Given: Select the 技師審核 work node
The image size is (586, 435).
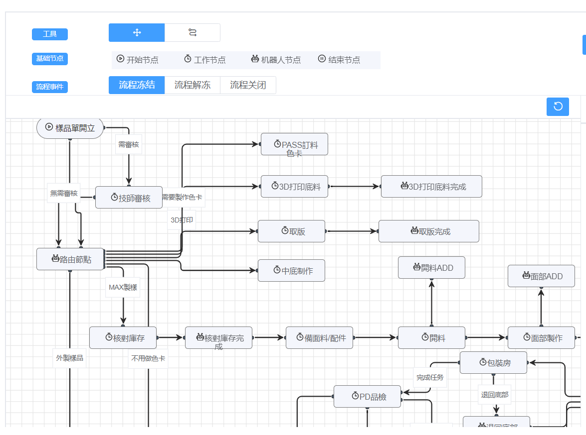Looking at the screenshot, I should pyautogui.click(x=129, y=198).
